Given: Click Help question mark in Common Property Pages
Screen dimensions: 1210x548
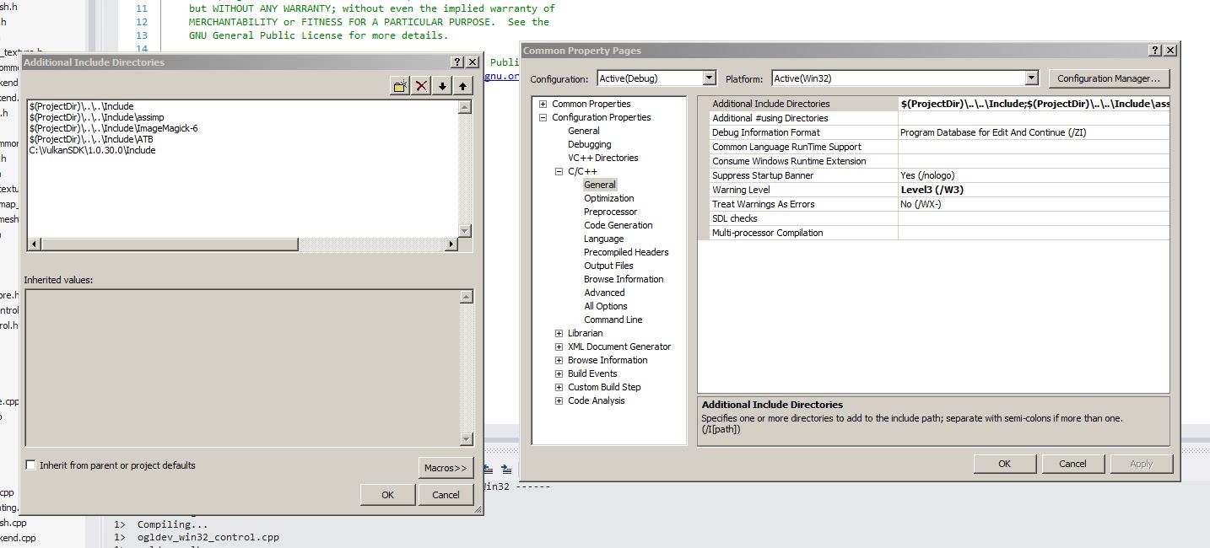Looking at the screenshot, I should 1155,51.
